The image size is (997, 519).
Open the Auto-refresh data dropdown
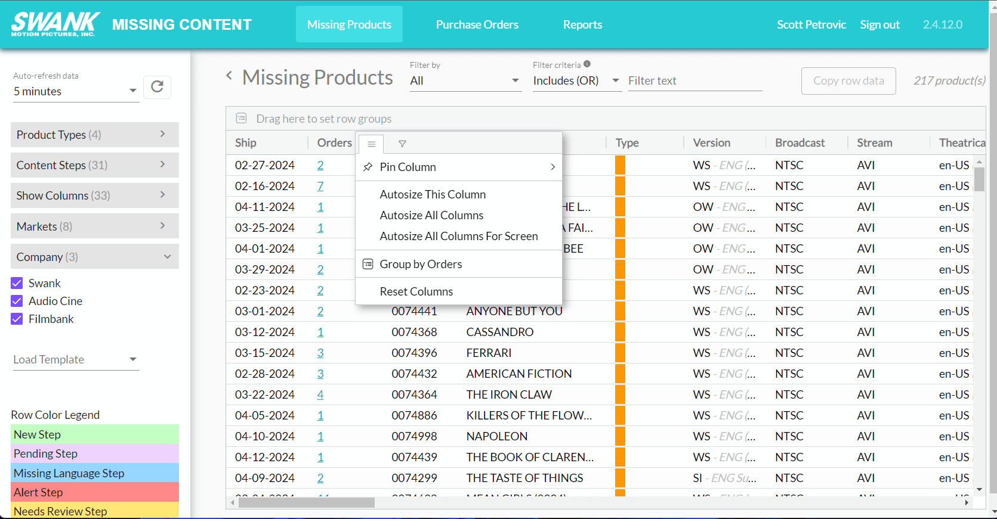(76, 91)
